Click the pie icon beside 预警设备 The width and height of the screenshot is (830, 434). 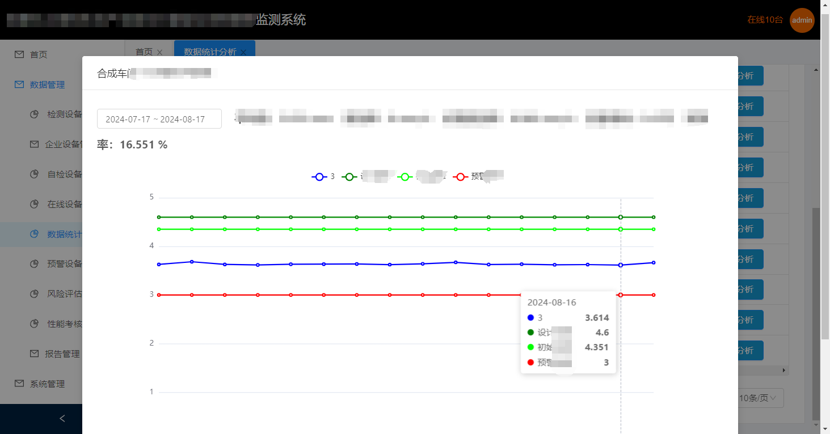35,263
